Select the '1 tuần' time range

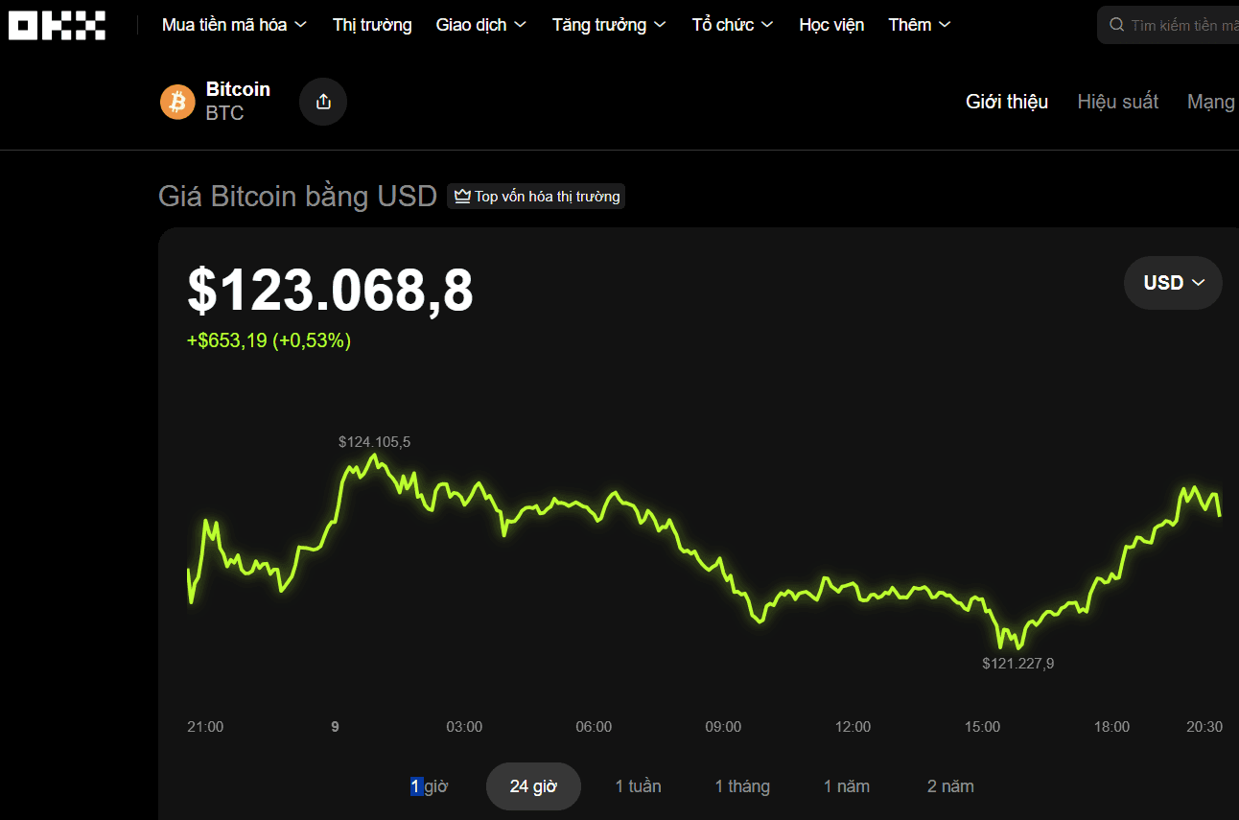(638, 785)
